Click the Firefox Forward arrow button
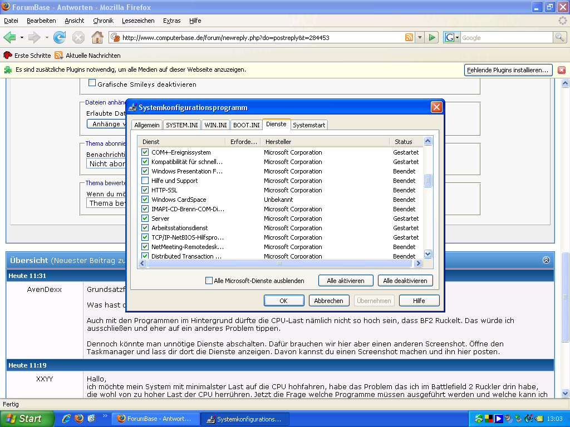Viewport: 570px width, 427px height. tap(34, 37)
